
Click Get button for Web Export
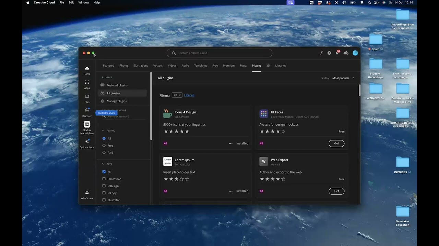(336, 191)
